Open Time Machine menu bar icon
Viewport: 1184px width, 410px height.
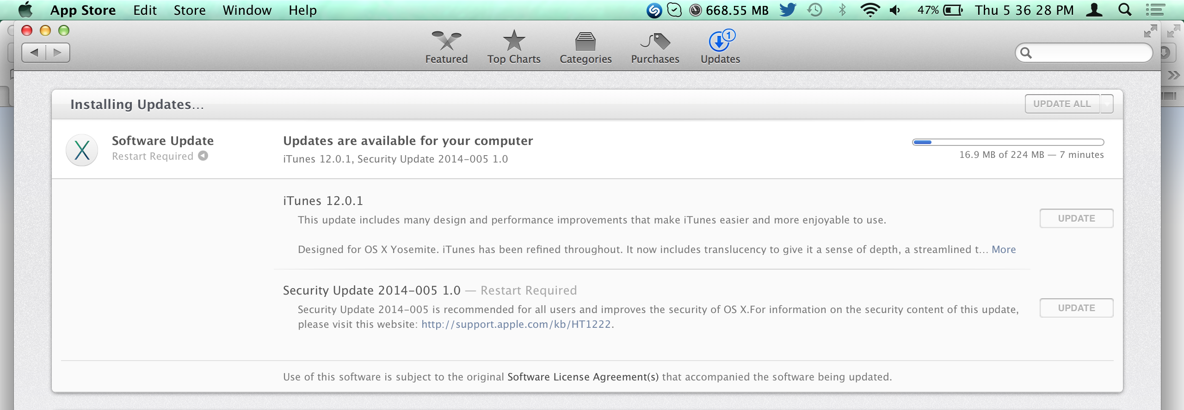click(815, 10)
